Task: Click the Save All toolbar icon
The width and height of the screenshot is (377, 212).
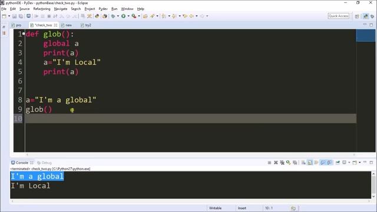Action: tap(21, 16)
